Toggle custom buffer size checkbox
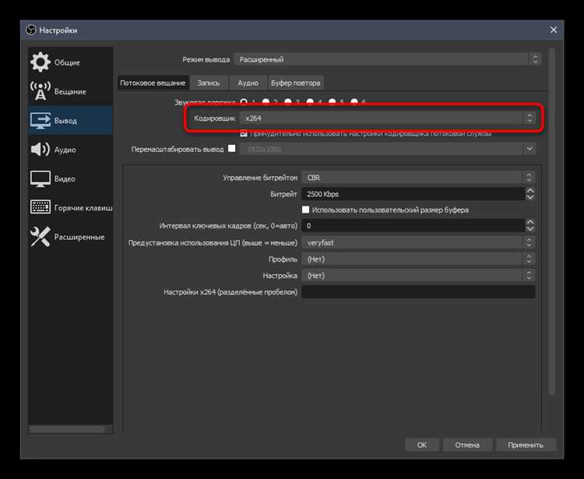Screen dimensions: 584x479 pos(305,210)
